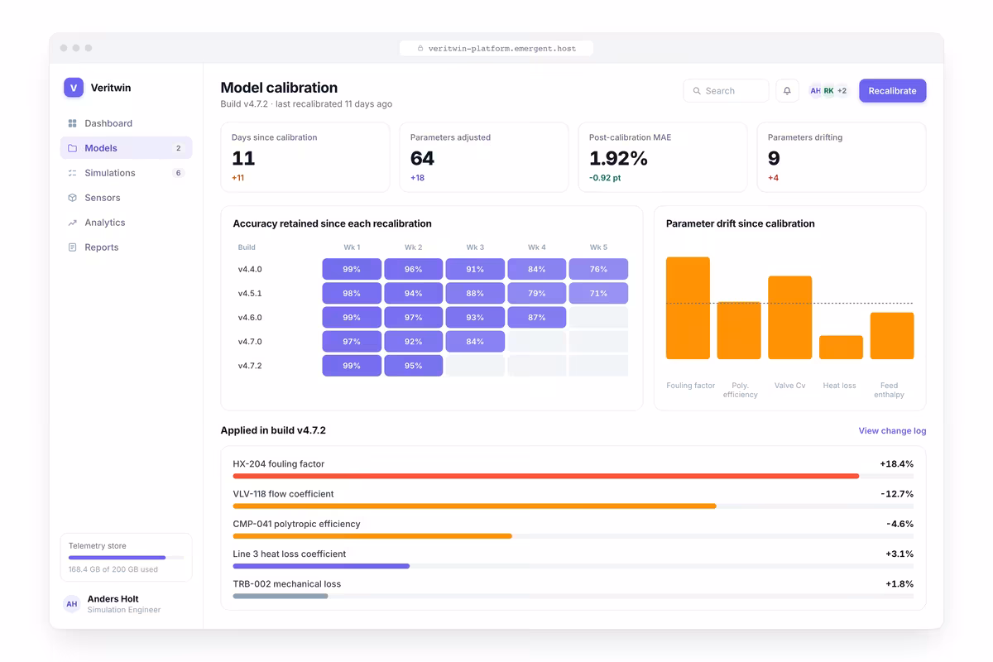Select the Feed enthalpy chart bar

point(892,336)
